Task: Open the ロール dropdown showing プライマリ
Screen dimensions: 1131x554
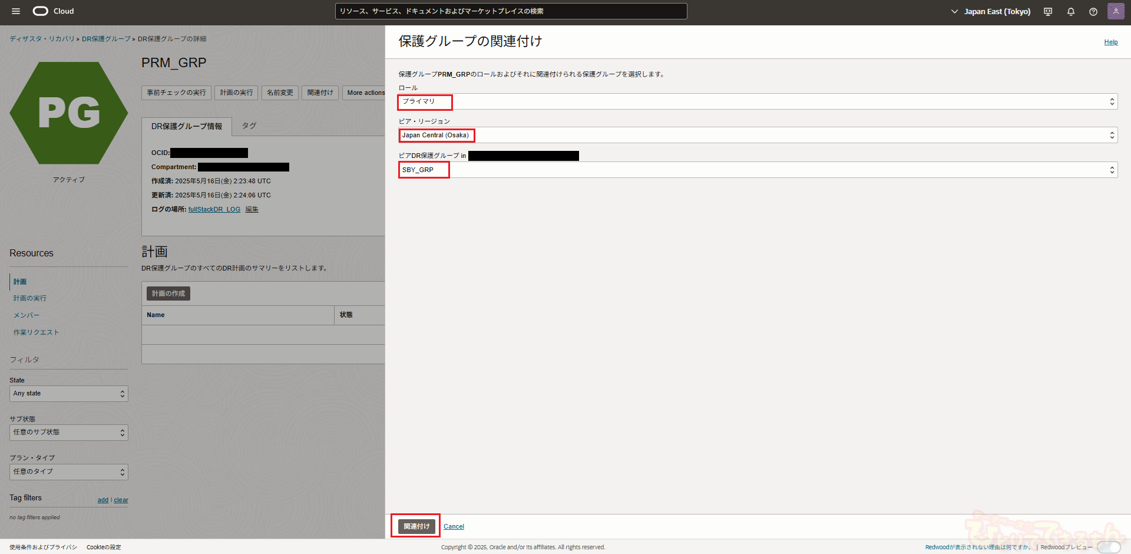Action: click(758, 102)
